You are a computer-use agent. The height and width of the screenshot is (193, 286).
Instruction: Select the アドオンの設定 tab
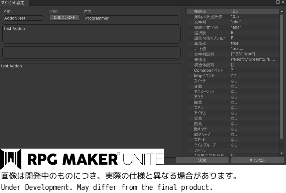[x=13, y=3]
